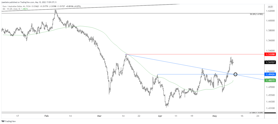278x124 pixels.
Task: Click the TradingView logo in the footer
Action: point(8,121)
